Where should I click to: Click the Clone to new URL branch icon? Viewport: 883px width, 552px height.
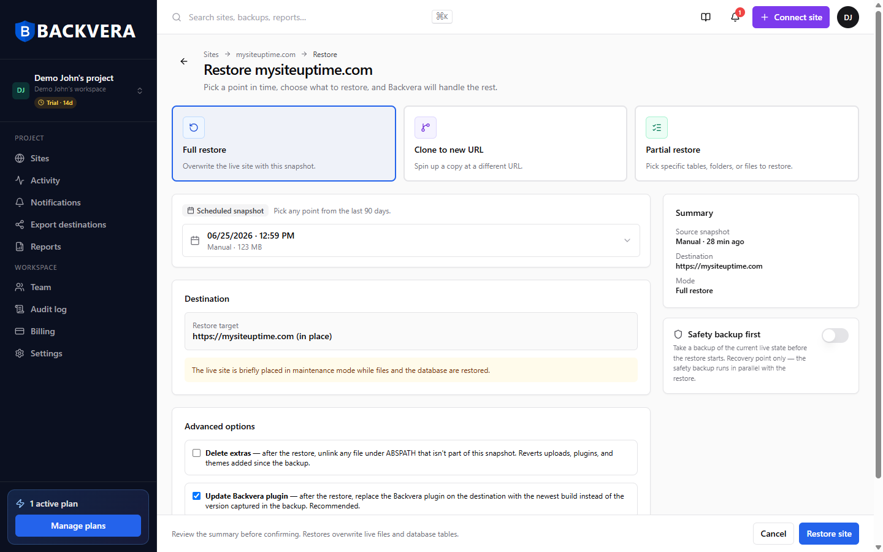426,128
